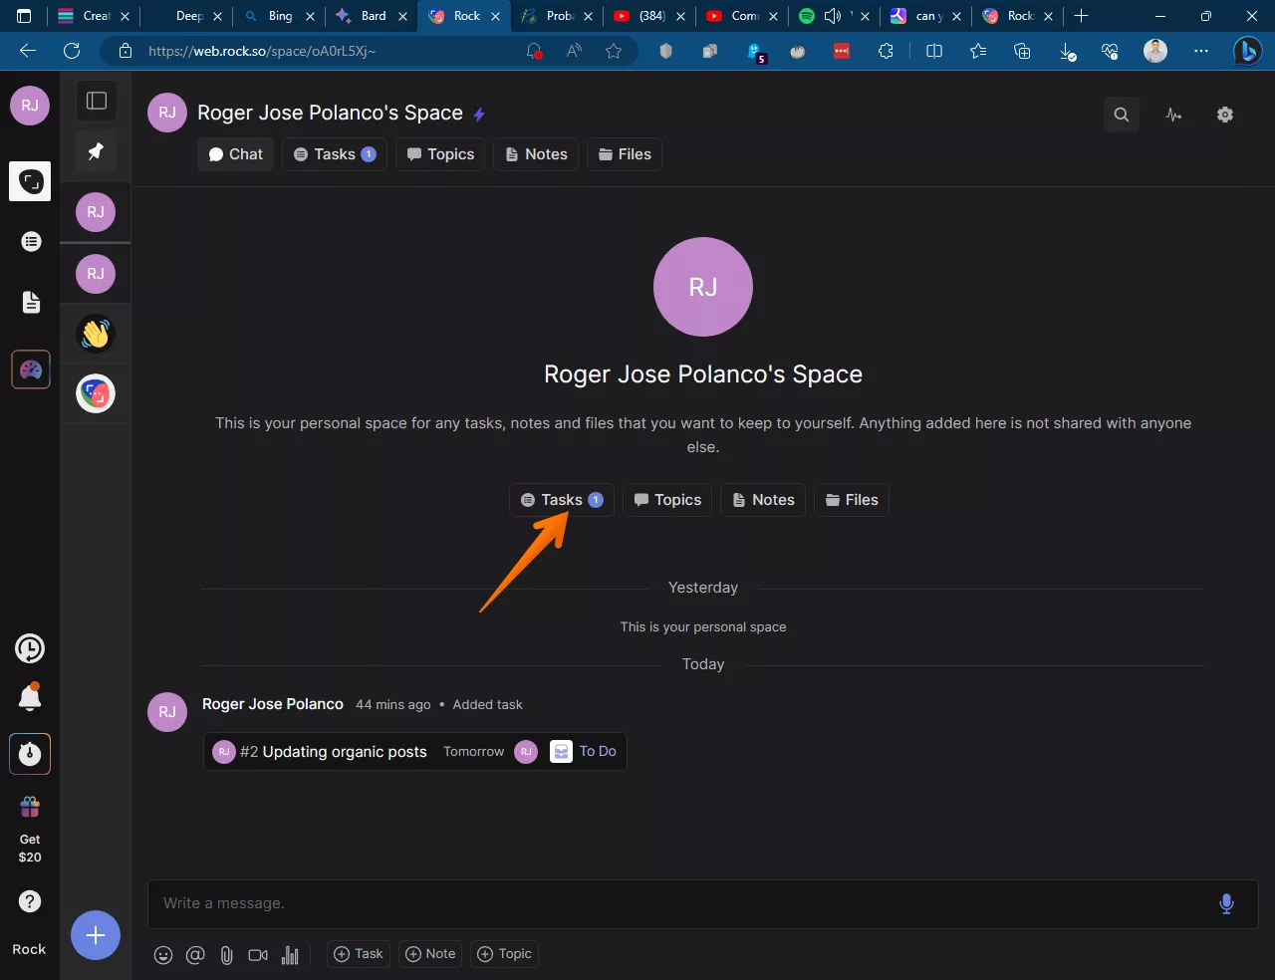Click the Write a message field
The image size is (1275, 980).
677,903
